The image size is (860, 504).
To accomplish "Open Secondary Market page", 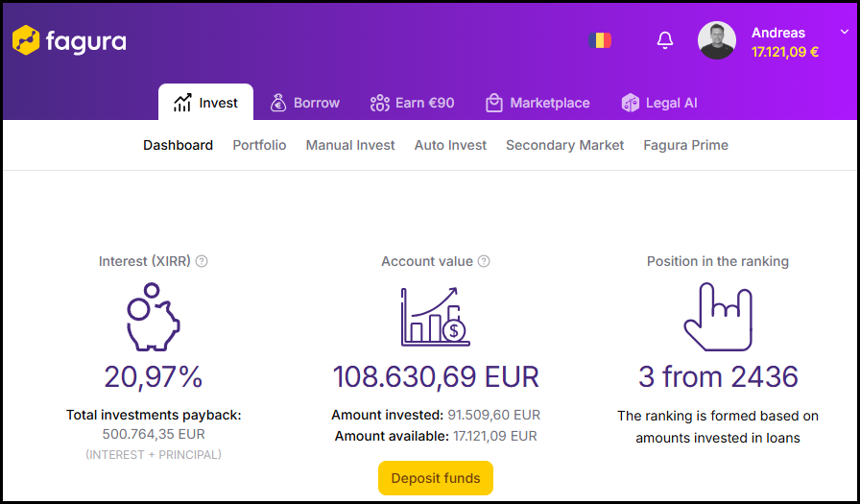I will click(x=565, y=145).
